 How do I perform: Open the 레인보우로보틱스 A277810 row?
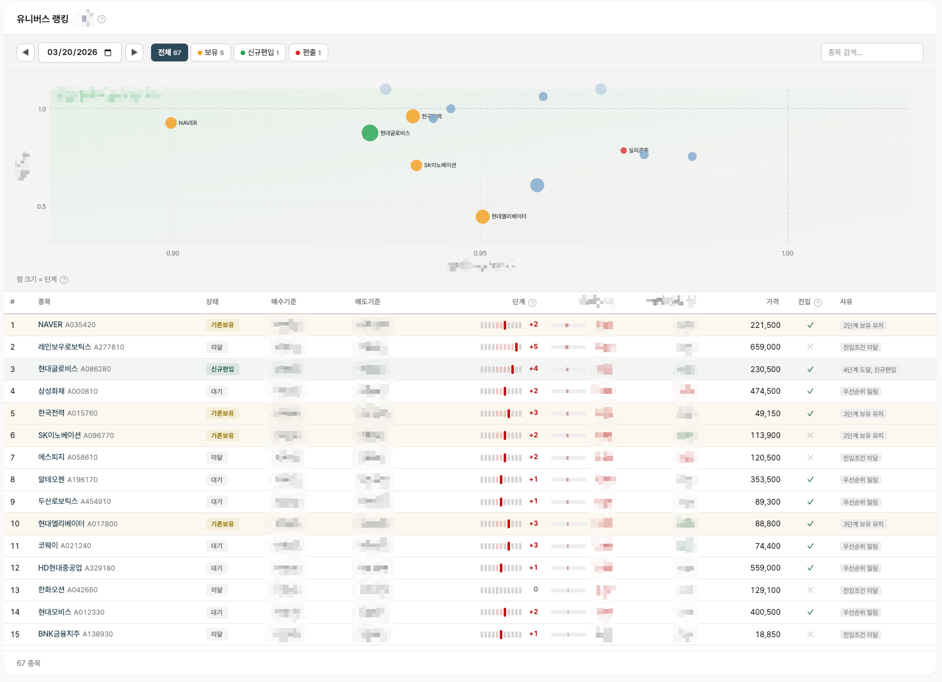pyautogui.click(x=470, y=347)
